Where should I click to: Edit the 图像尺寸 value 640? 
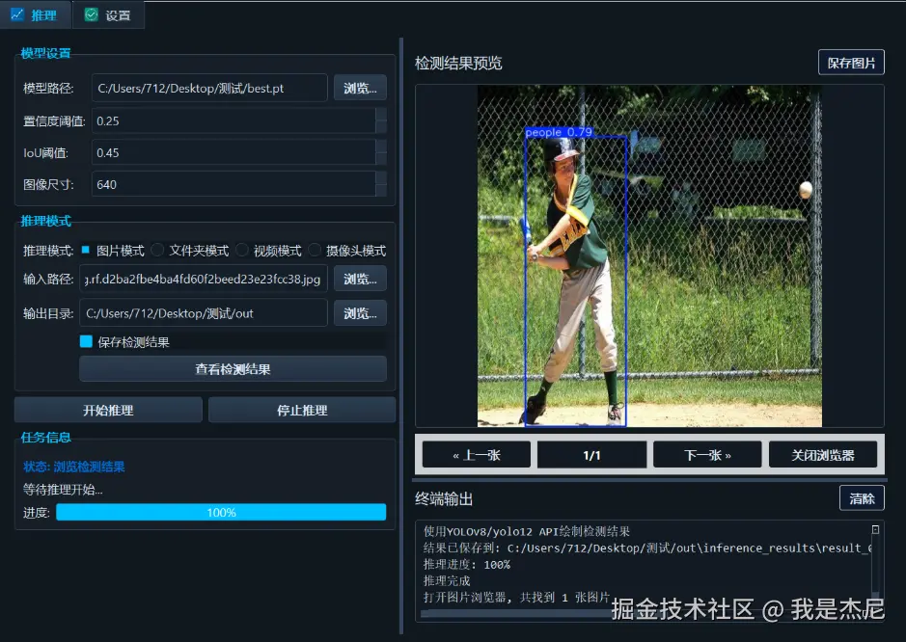pyautogui.click(x=233, y=185)
